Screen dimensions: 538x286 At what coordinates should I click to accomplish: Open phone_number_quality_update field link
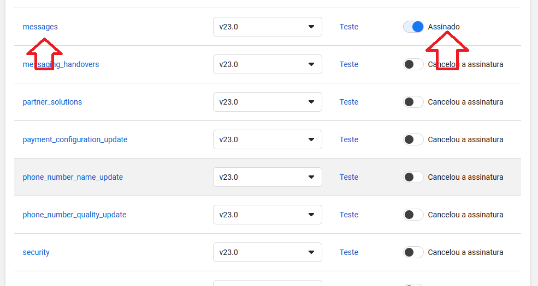tap(74, 215)
